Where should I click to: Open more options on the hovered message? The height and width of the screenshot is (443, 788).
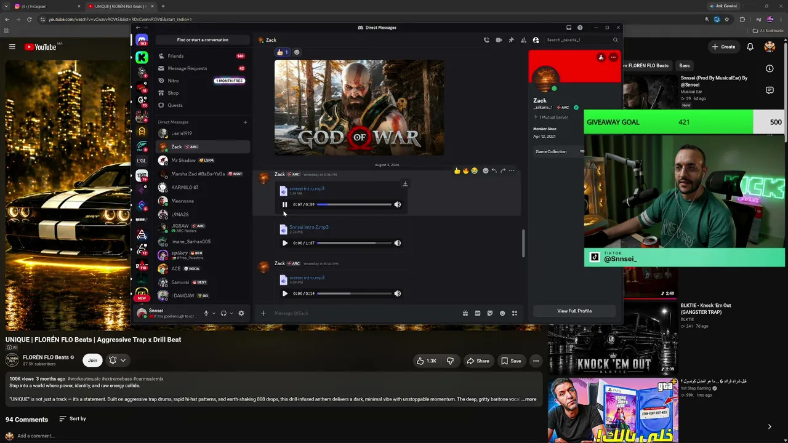pos(512,170)
